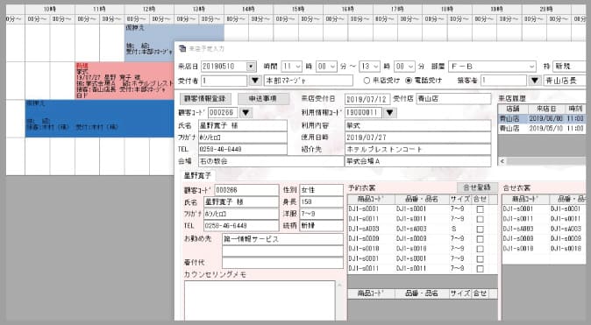The image size is (591, 325).
Task: Click the 合せ登録 button
Action: (x=477, y=187)
